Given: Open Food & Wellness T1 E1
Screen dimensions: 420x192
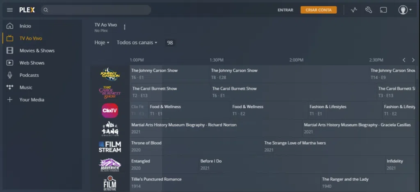Looking at the screenshot, I should click(189, 111).
